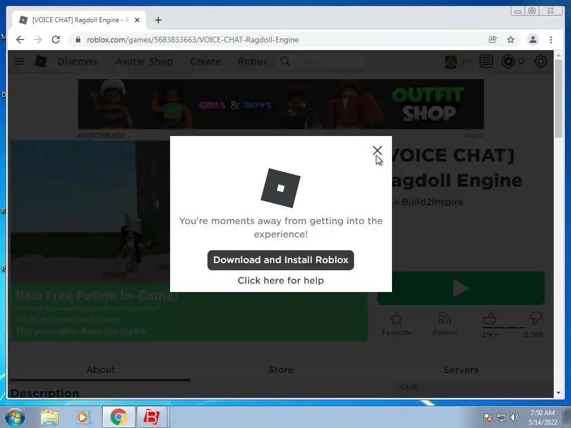Click Download and Install Roblox button
Viewport: 571px width, 428px height.
pos(281,260)
